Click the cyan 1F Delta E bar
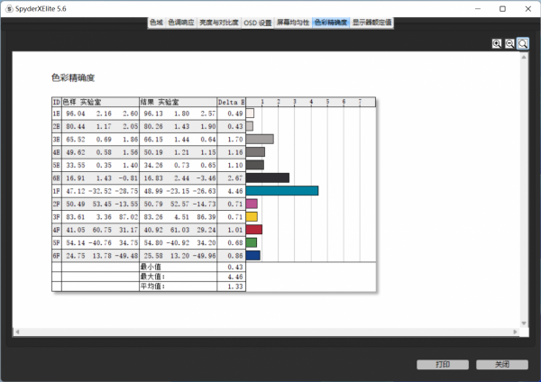 tap(282, 191)
